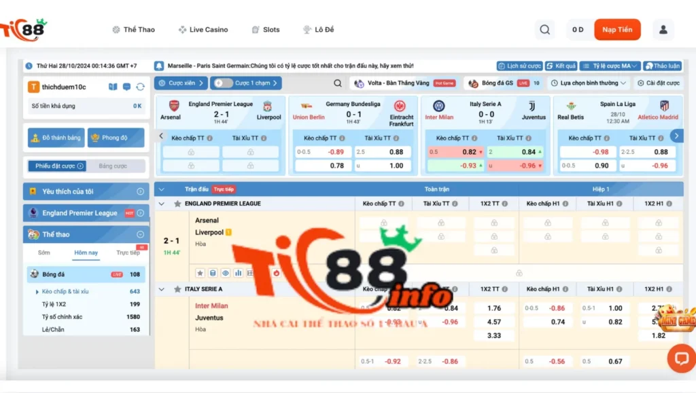Open Cài đặt cược settings

[x=658, y=83]
